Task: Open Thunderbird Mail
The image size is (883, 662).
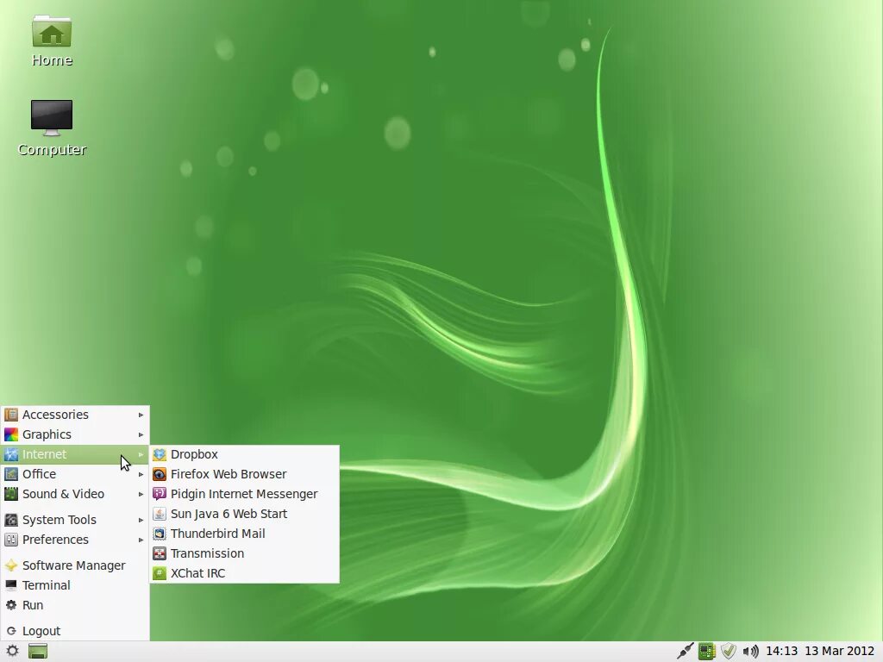Action: pyautogui.click(x=218, y=534)
